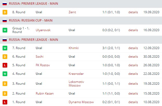Click the draw badge for Ural–Zenit match
The image size is (162, 106).
pos(5,12)
